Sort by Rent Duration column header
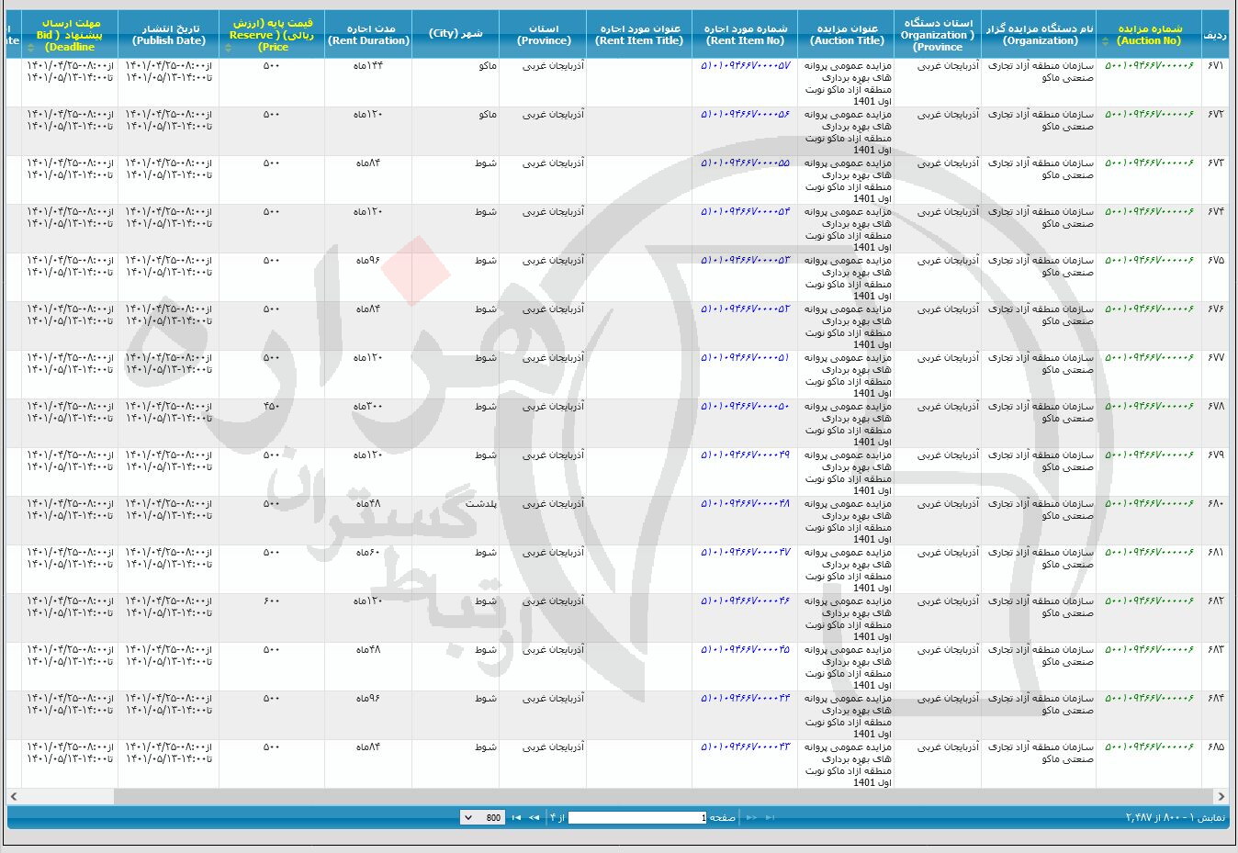This screenshot has width=1238, height=853. point(368,35)
